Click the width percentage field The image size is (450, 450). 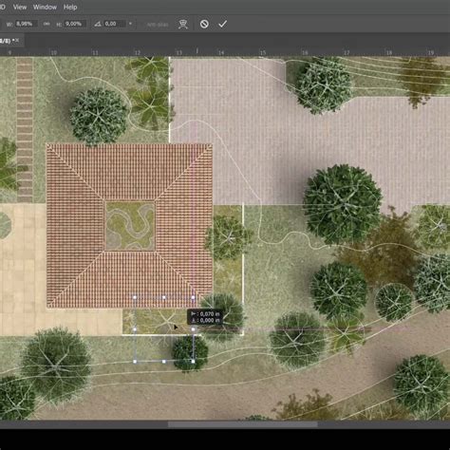click(27, 24)
